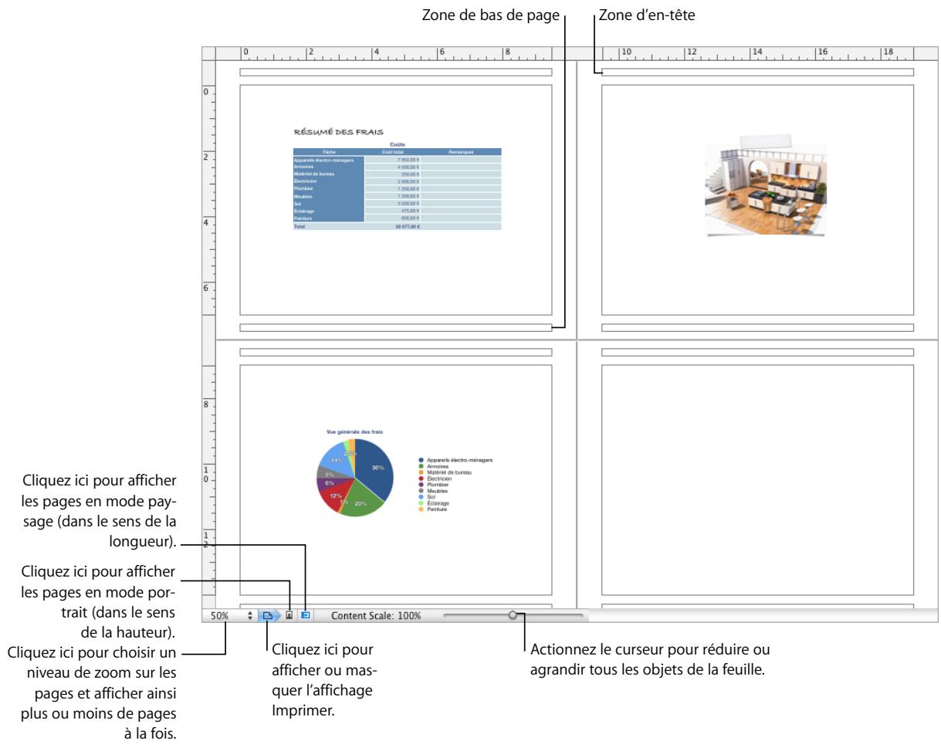Click the gray 5% pie slice
The image size is (941, 744).
pyautogui.click(x=329, y=473)
